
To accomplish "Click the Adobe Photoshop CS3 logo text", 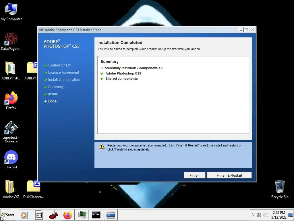I will click(61, 44).
